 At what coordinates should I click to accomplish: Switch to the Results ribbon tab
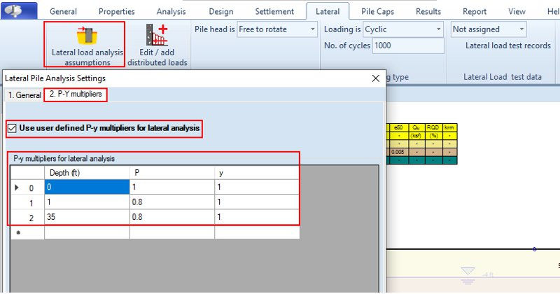428,11
